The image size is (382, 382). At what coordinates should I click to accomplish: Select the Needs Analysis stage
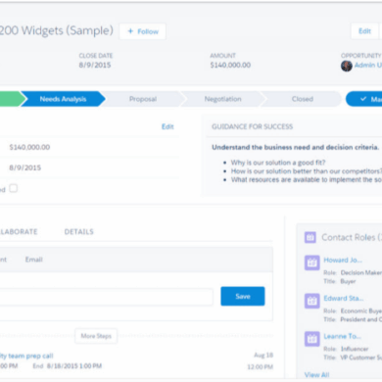(x=63, y=99)
